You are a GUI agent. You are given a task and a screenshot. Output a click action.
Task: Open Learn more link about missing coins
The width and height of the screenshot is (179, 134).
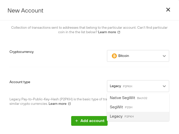pyautogui.click(x=107, y=32)
